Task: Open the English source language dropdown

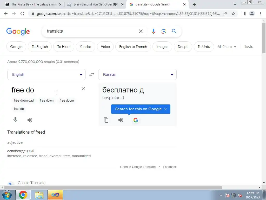Action: coord(46,74)
